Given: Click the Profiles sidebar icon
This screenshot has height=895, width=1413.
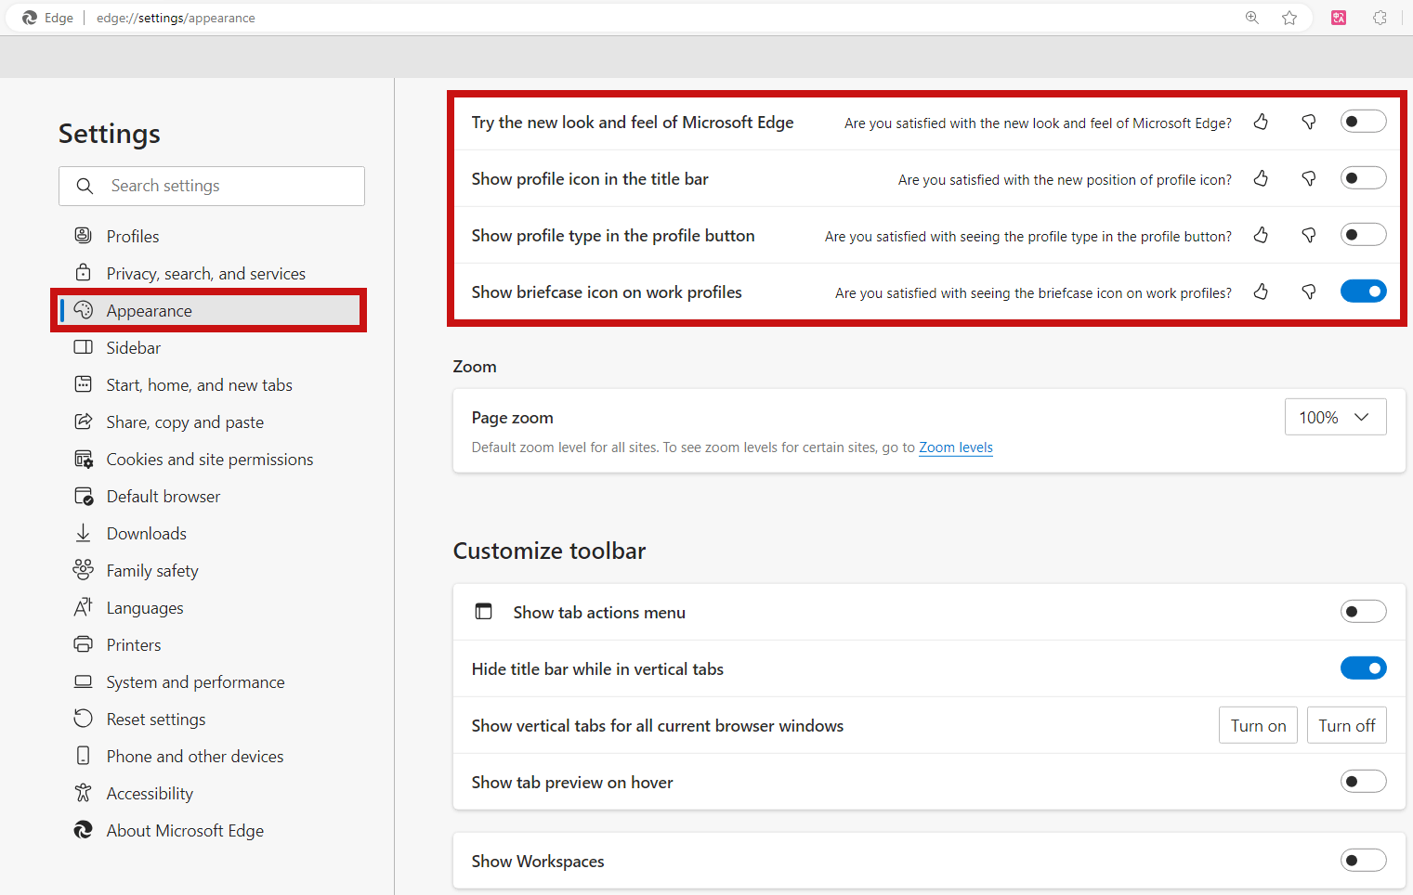Looking at the screenshot, I should pyautogui.click(x=83, y=235).
